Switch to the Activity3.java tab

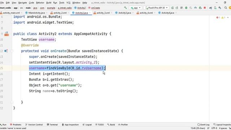(x=125, y=13)
